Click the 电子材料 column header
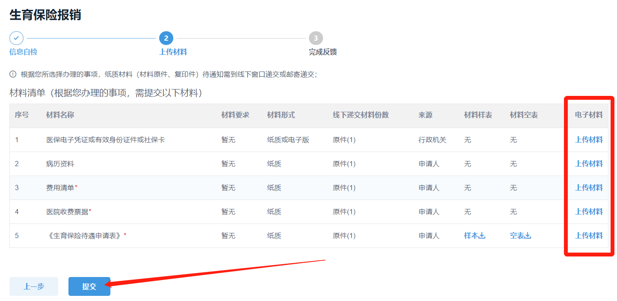Viewport: 617px width, 301px height. [589, 115]
